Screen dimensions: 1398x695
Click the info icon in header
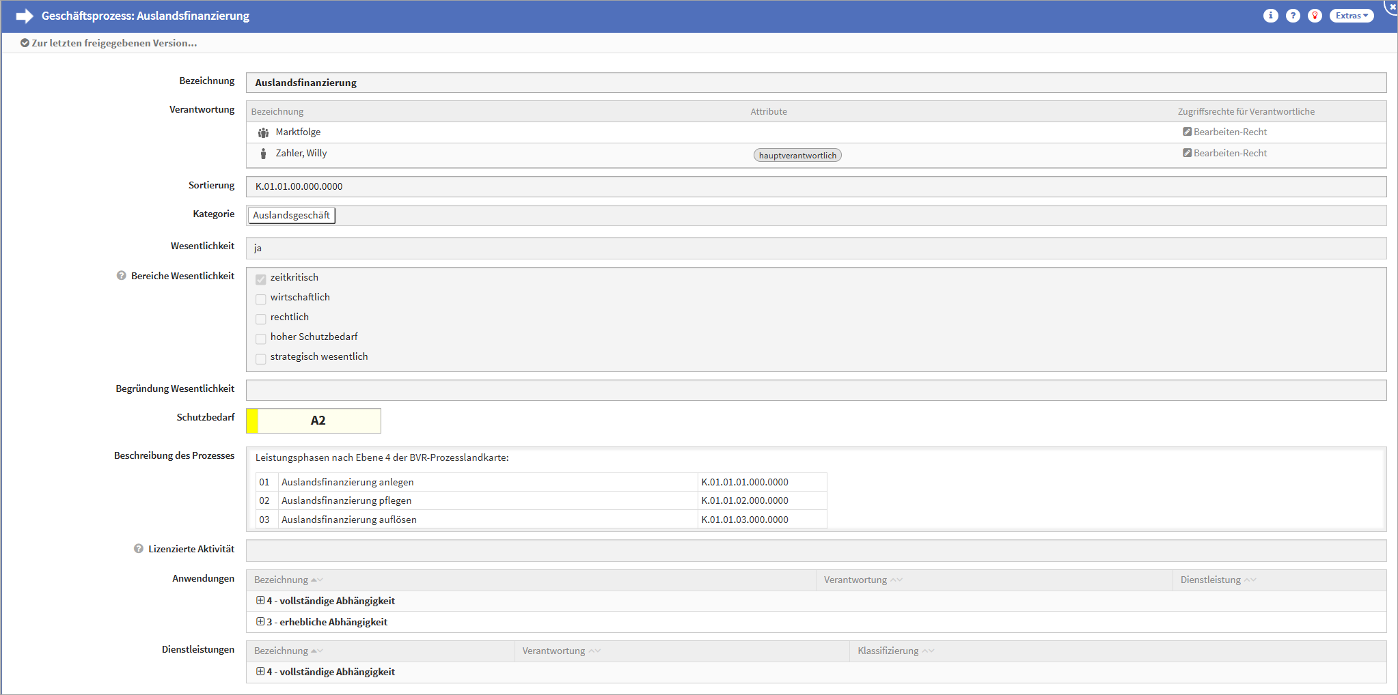point(1270,16)
